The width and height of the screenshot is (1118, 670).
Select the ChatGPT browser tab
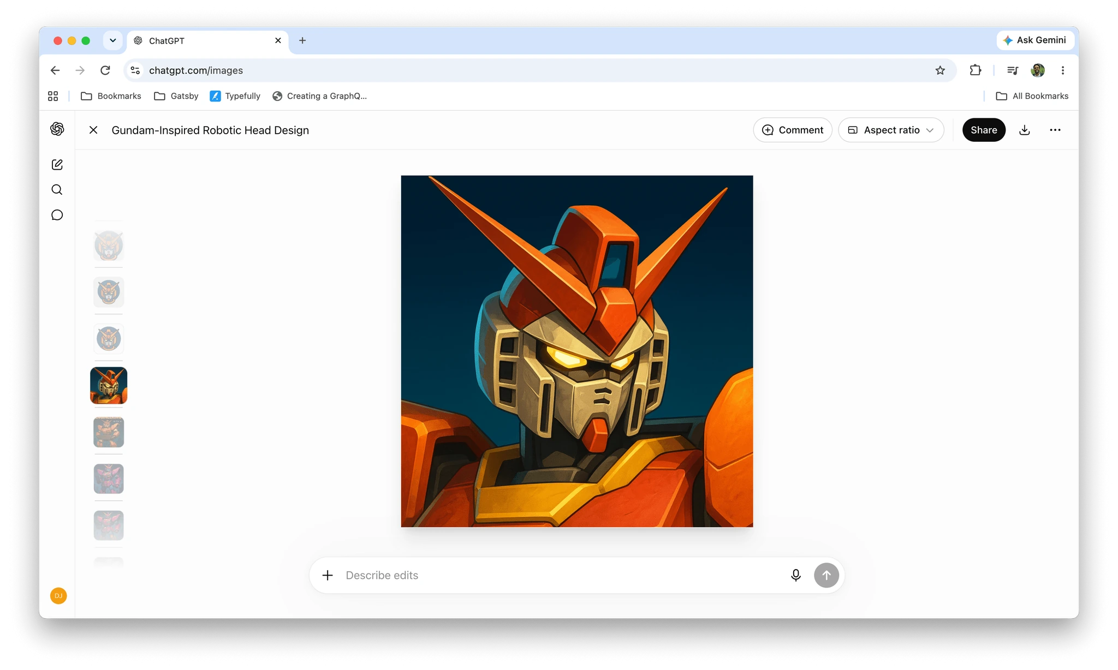pos(207,41)
